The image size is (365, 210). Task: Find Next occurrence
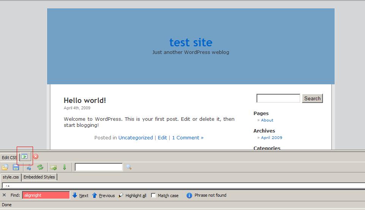point(80,196)
